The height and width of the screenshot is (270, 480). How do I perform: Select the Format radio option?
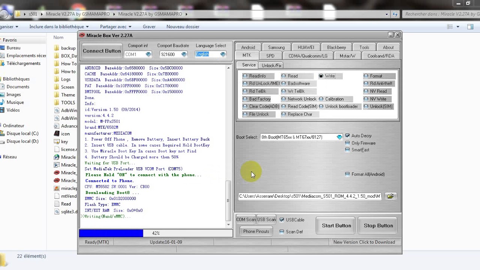(x=366, y=76)
